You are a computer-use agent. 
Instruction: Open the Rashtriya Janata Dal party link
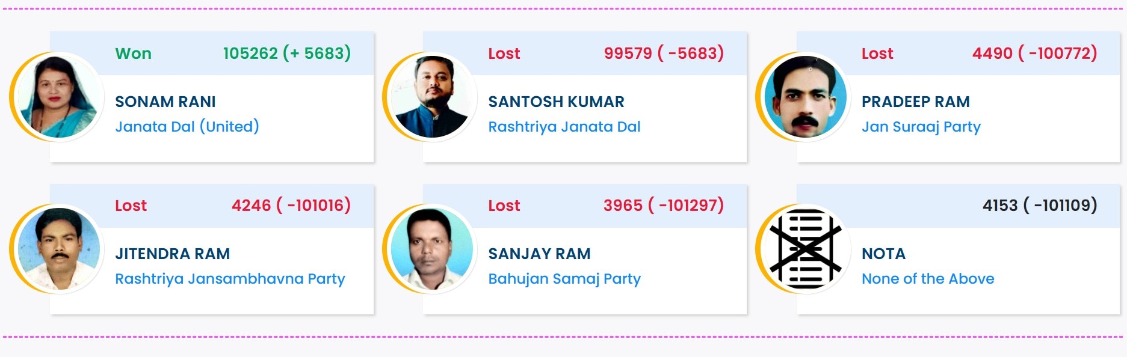coord(564,127)
